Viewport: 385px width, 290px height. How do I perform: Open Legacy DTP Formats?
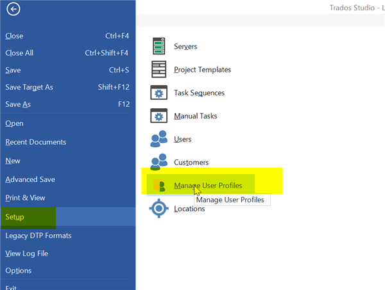click(x=68, y=236)
